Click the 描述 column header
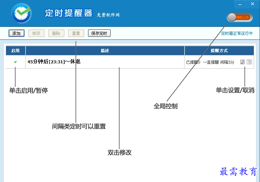Image resolution: width=260 pixels, height=182 pixels. 105,50
